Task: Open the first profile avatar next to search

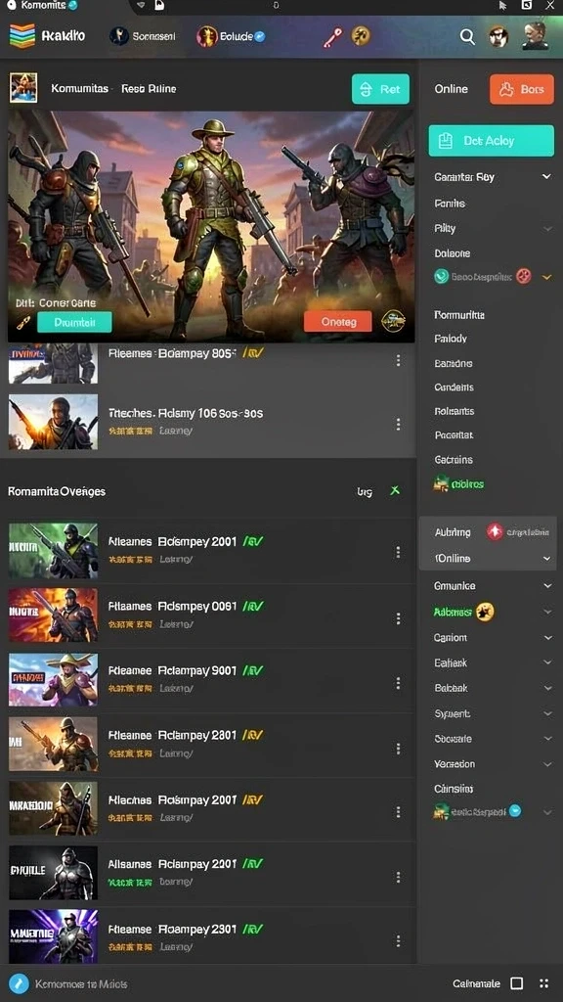Action: point(499,37)
